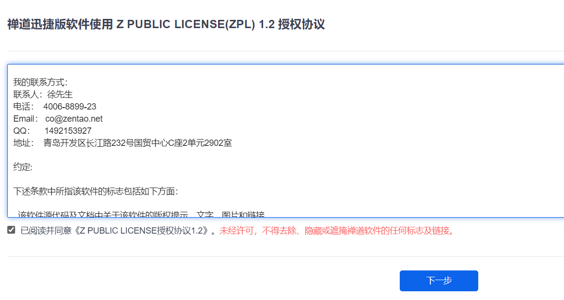Click the contact line 联系人: 徐先生
Image resolution: width=564 pixels, height=300 pixels.
(x=43, y=94)
